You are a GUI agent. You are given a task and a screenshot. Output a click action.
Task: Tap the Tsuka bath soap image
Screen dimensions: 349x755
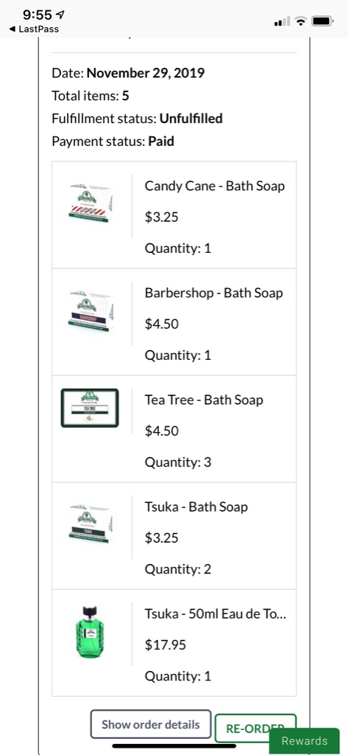pyautogui.click(x=91, y=524)
